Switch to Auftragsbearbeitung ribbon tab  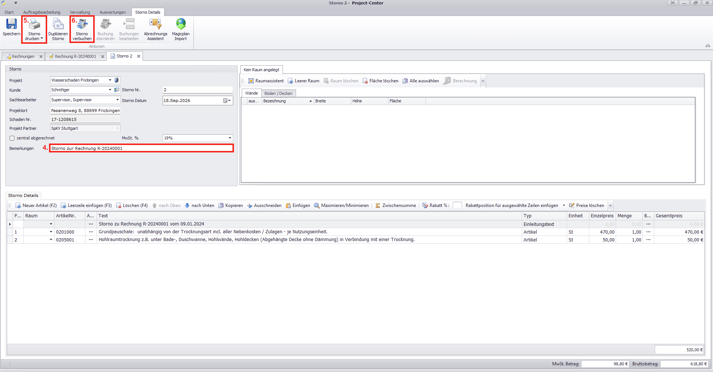click(42, 12)
